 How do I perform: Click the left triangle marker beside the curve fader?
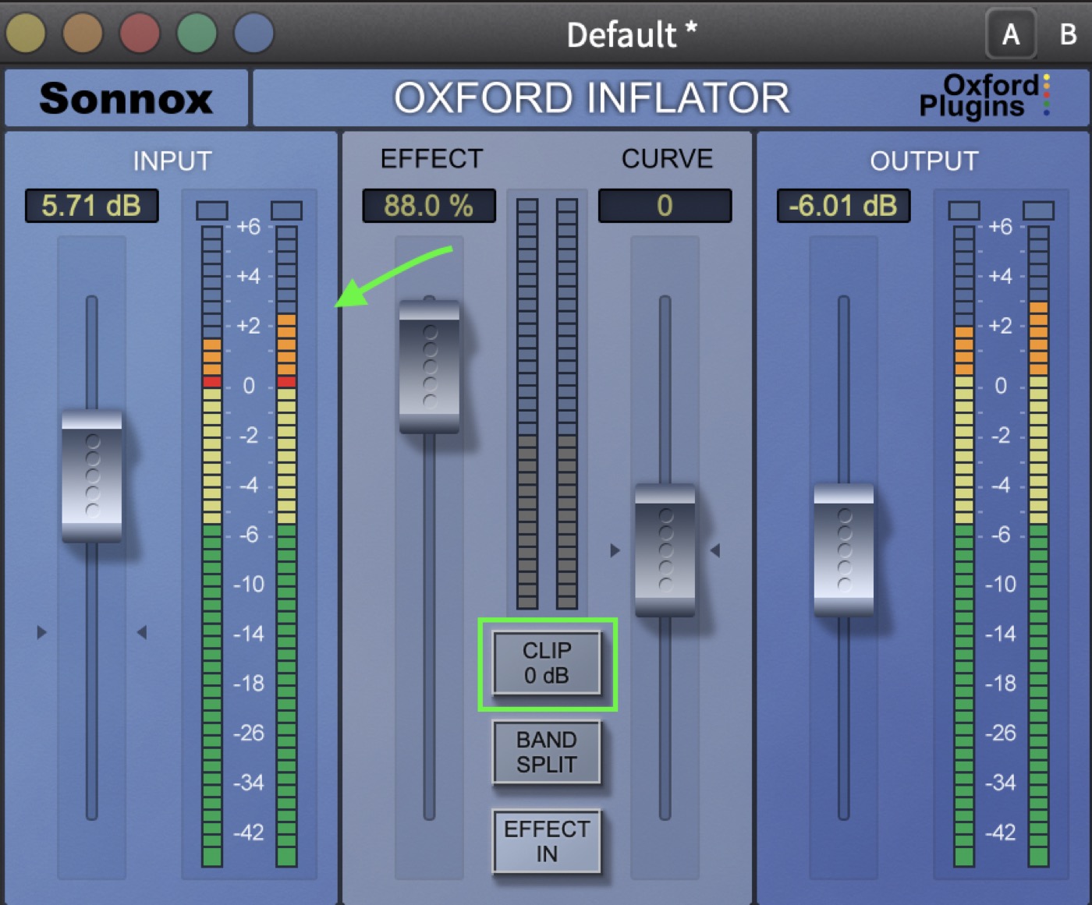[x=615, y=550]
